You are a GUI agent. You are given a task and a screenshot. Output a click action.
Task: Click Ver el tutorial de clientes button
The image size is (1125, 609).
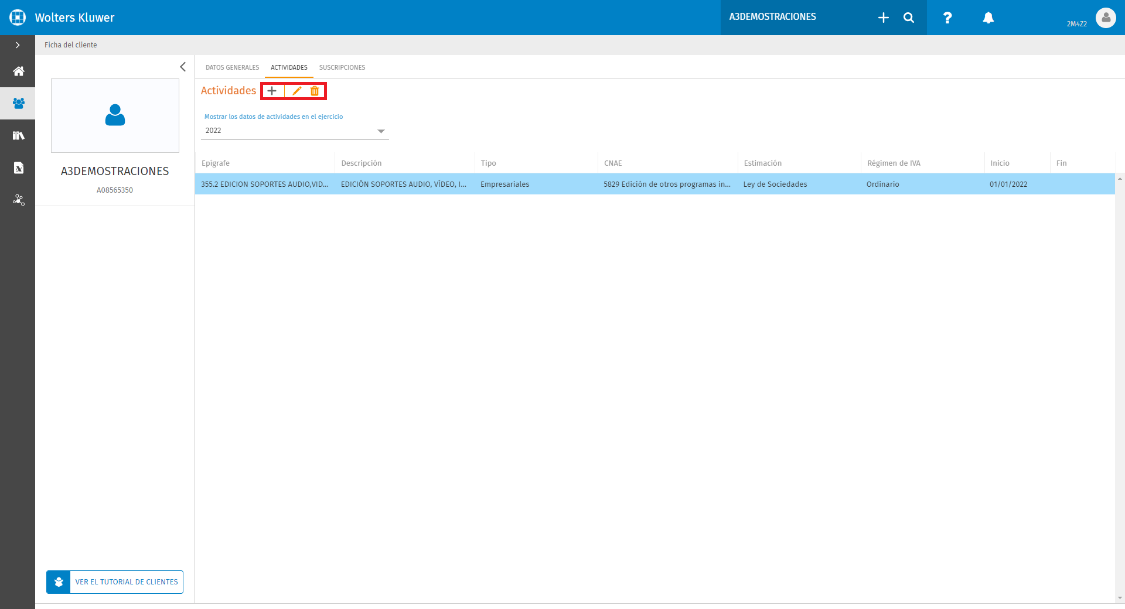coord(115,582)
